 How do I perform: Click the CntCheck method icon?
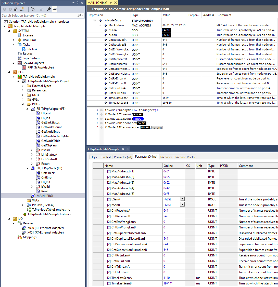pyautogui.click(x=38, y=173)
